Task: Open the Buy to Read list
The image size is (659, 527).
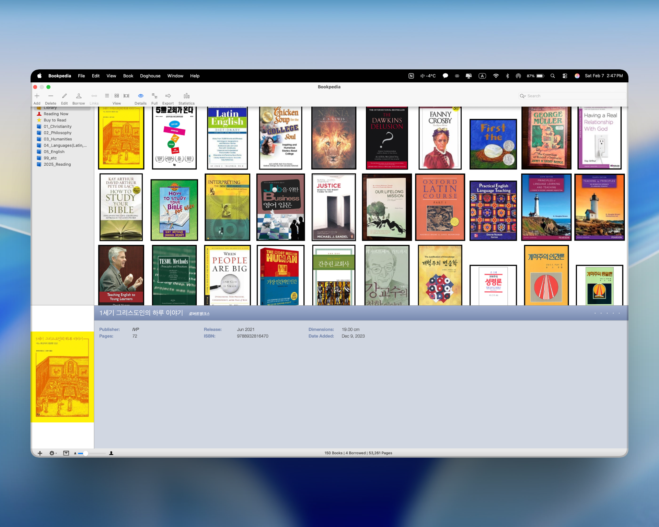Action: pyautogui.click(x=55, y=120)
